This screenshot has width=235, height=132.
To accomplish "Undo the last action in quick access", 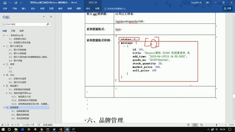I will [x=10, y=3].
